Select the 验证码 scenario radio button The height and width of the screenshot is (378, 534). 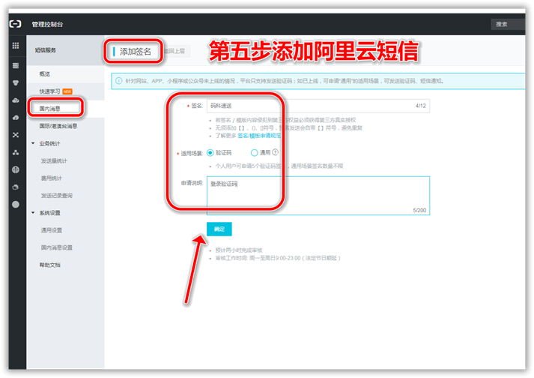[x=210, y=152]
